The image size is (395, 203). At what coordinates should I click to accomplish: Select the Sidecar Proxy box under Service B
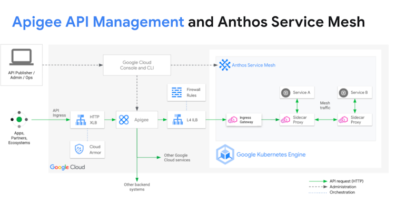coord(354,120)
